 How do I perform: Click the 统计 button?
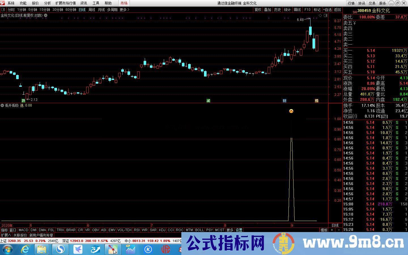[x=287, y=10]
